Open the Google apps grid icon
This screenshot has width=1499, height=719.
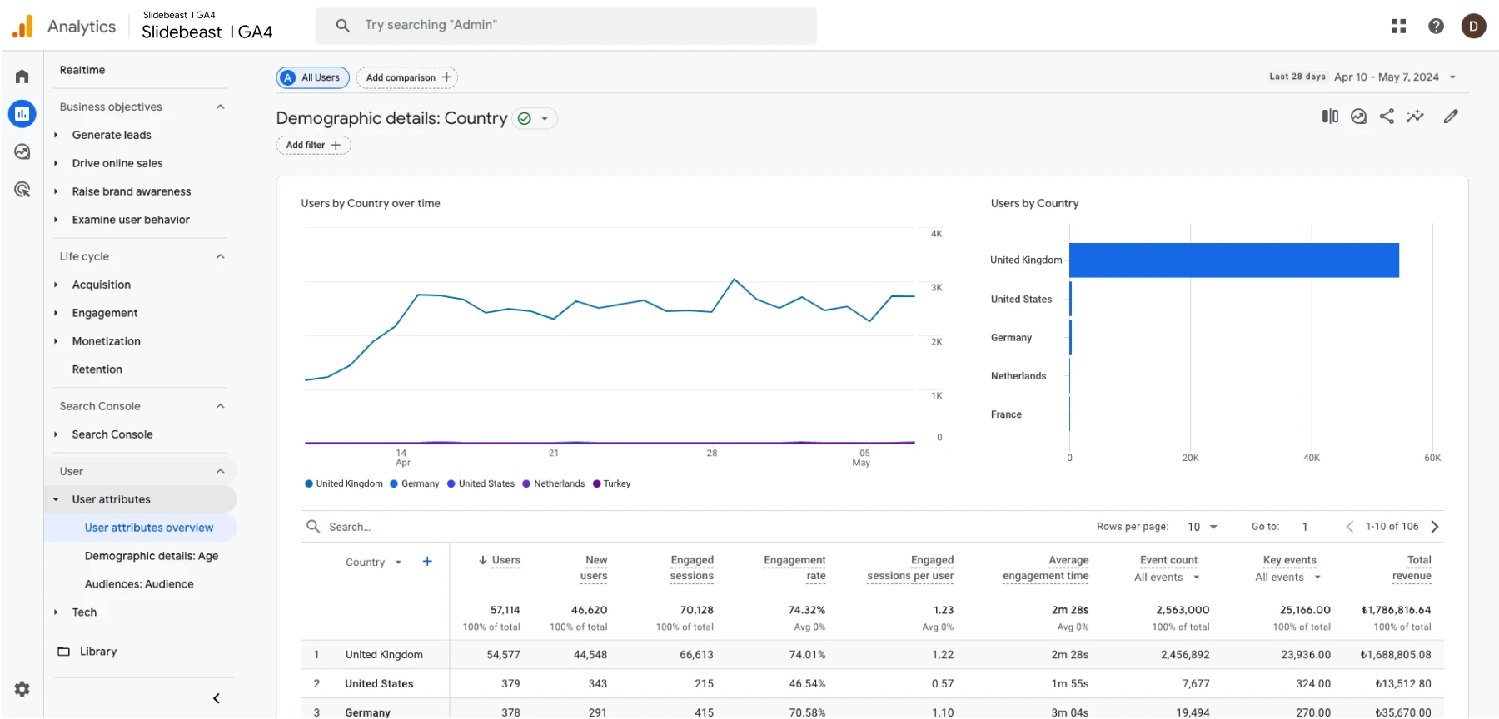1398,27
